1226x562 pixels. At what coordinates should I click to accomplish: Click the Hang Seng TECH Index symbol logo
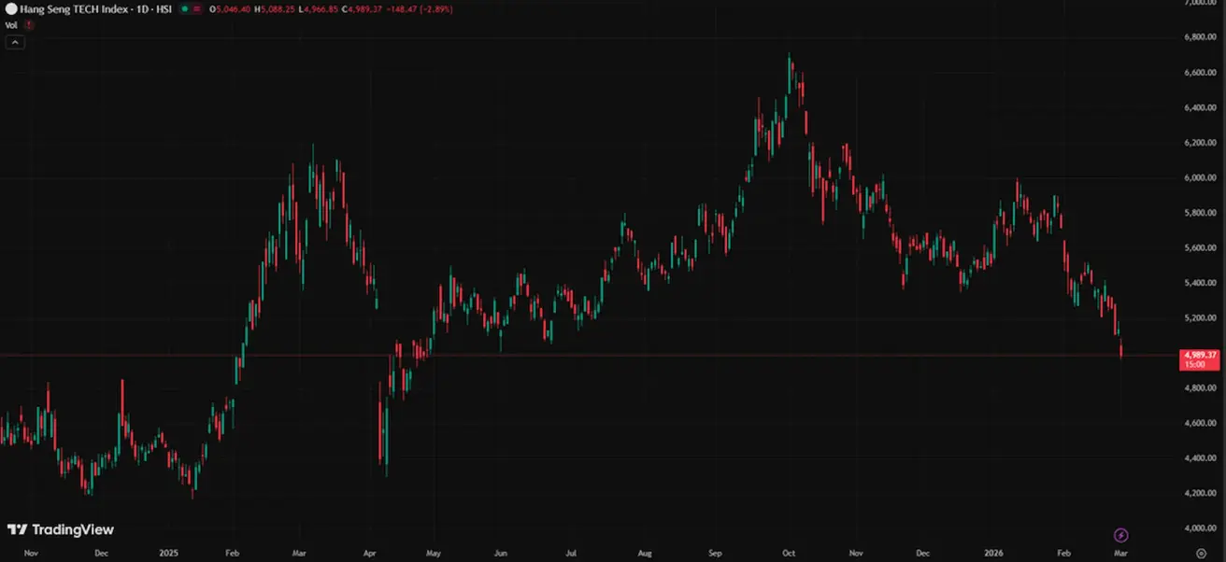[x=11, y=8]
